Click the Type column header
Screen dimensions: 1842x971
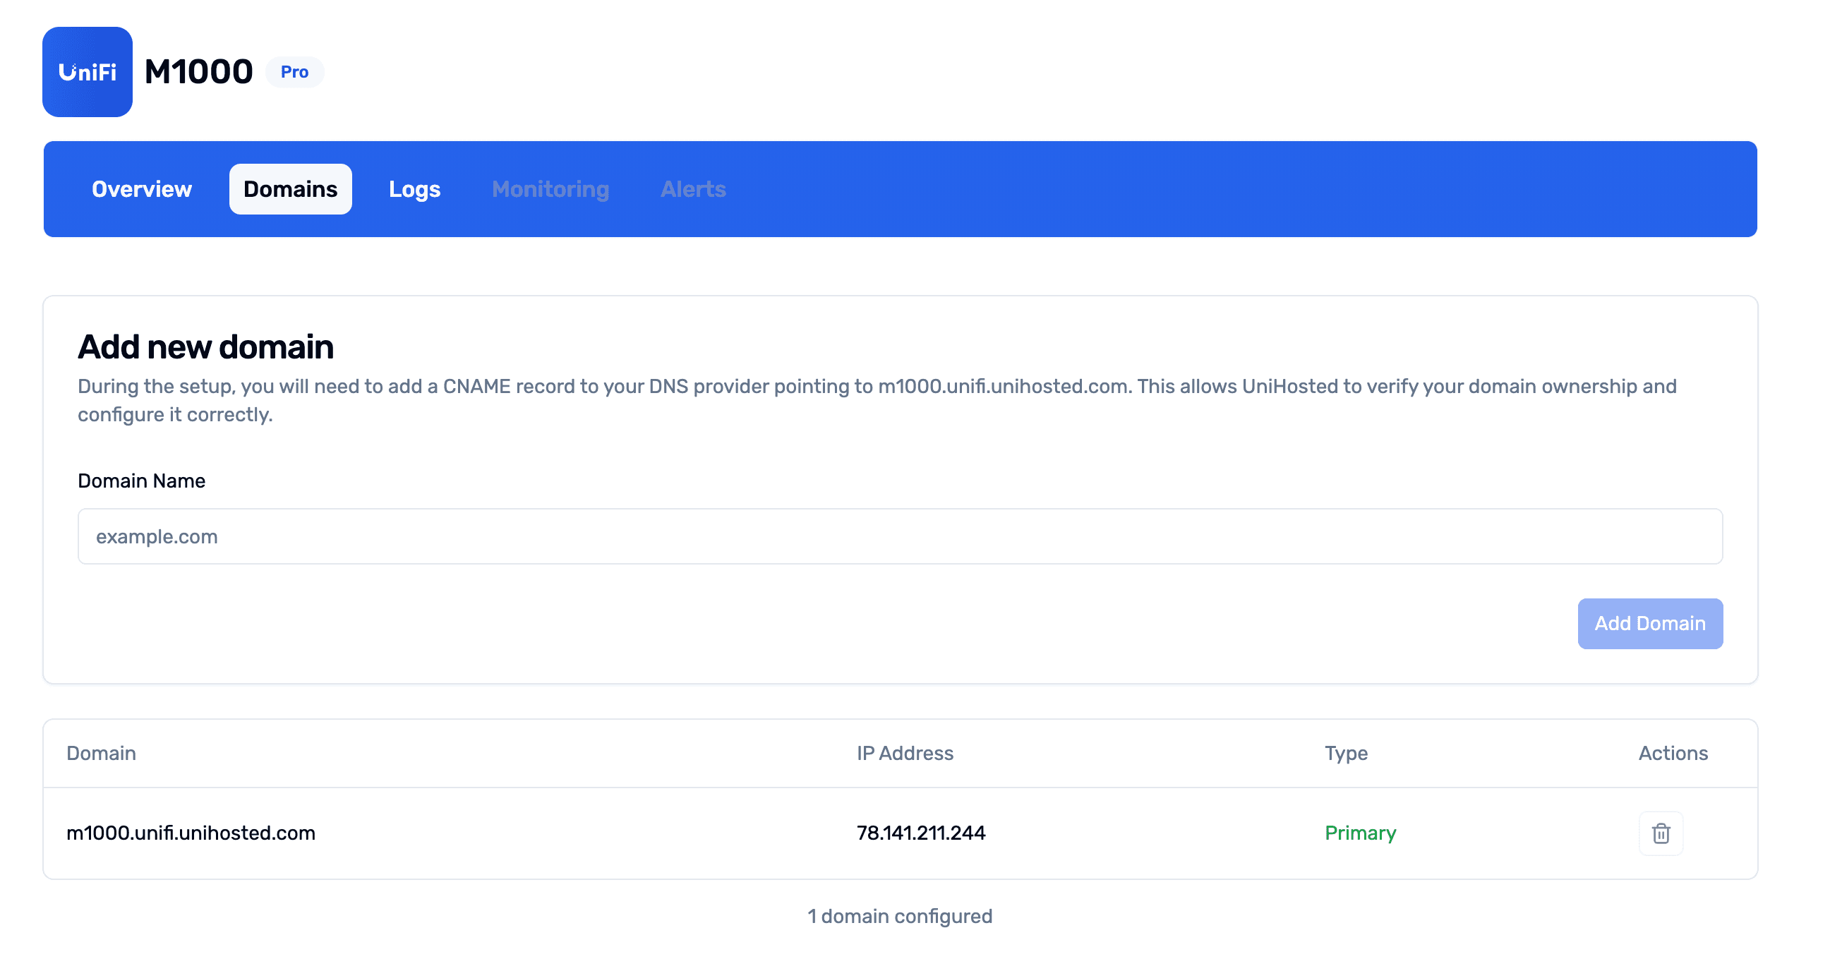click(x=1346, y=754)
